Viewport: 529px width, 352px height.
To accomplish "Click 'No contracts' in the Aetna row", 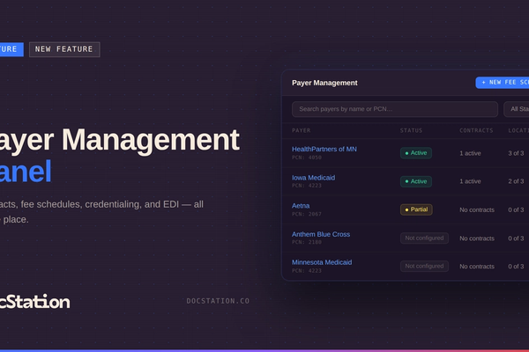I will [477, 209].
